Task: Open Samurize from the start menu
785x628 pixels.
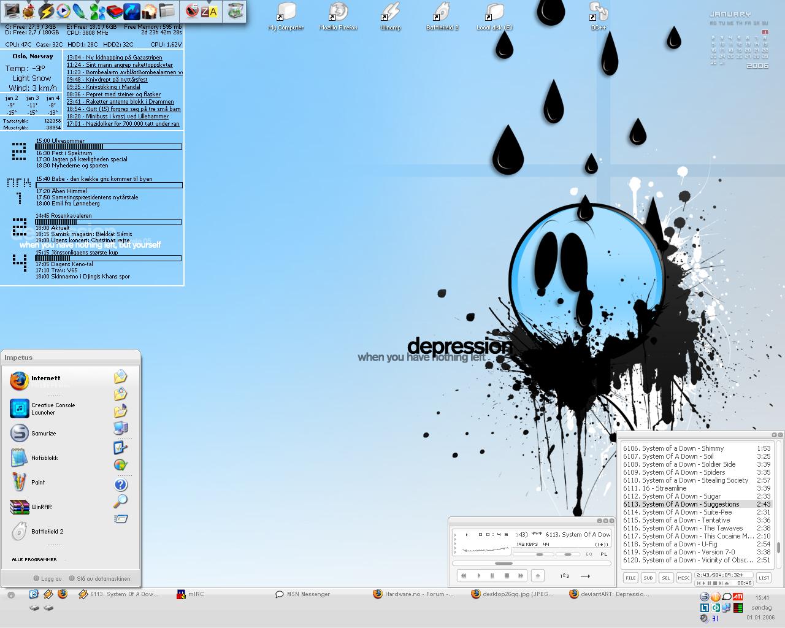Action: (x=33, y=433)
